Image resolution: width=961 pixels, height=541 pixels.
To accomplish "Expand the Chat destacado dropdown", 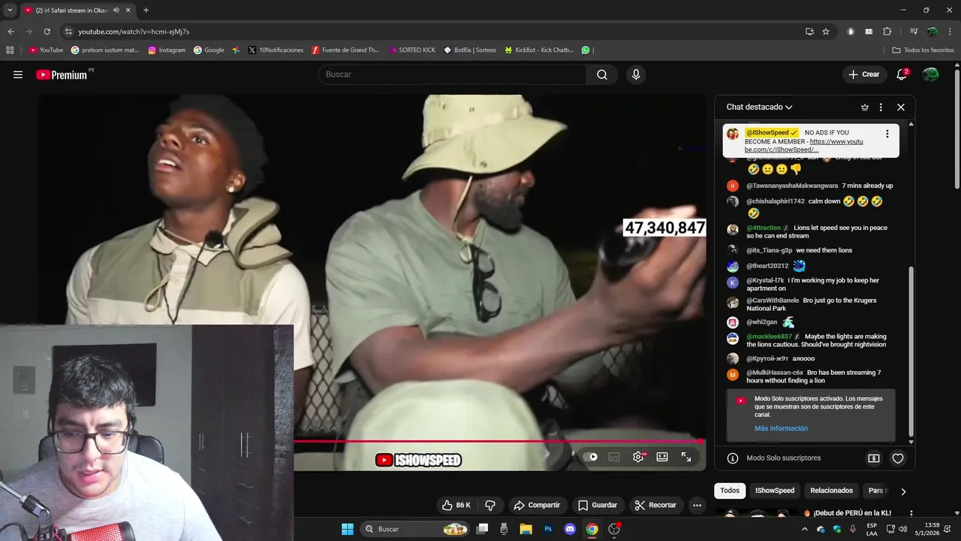I will pos(759,107).
